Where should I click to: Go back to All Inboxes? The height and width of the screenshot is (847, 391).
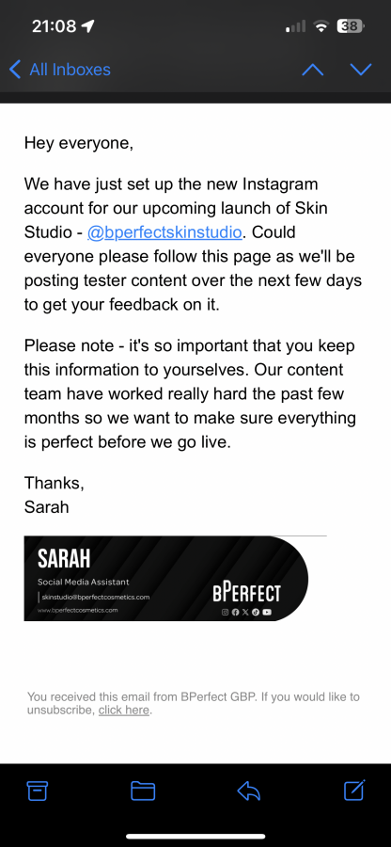pyautogui.click(x=60, y=69)
